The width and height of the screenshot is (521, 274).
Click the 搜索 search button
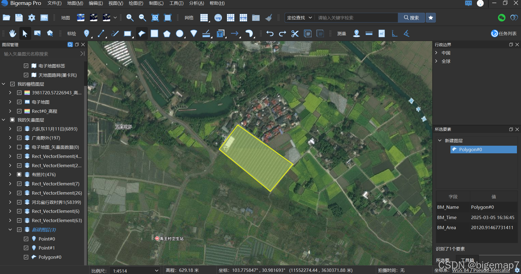pos(411,18)
